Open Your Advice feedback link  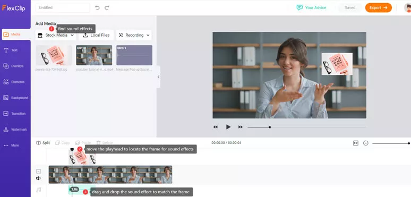311,7
